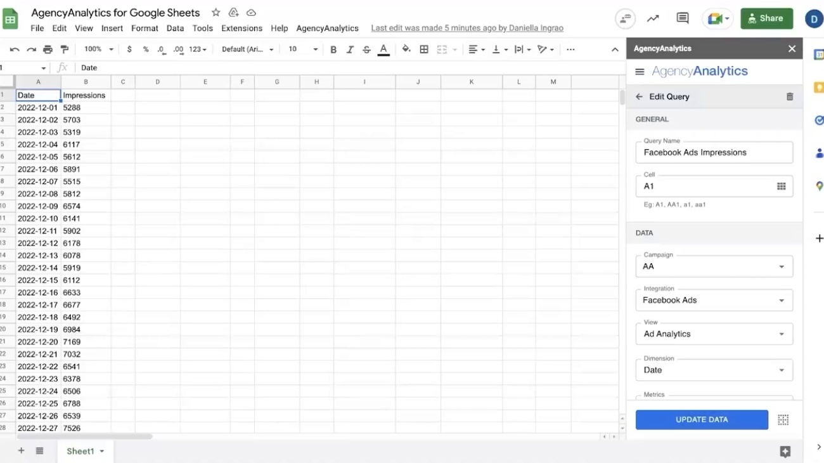Click the undo icon in toolbar
Image resolution: width=824 pixels, height=463 pixels.
[15, 49]
